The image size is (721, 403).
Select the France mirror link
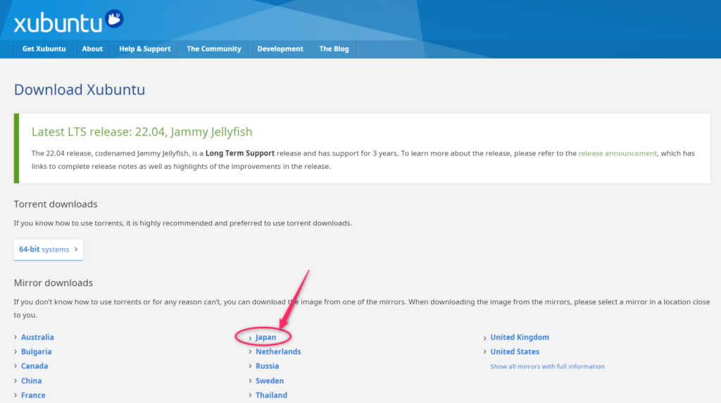point(33,395)
